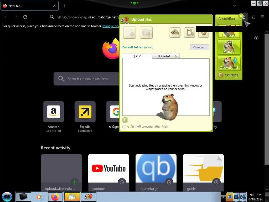Viewport: 269px width, 202px height.
Task: Click Change… next to Default folder
Action: pos(200,47)
